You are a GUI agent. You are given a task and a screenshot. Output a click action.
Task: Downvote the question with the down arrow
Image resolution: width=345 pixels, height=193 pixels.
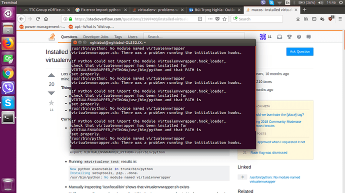(x=51, y=93)
